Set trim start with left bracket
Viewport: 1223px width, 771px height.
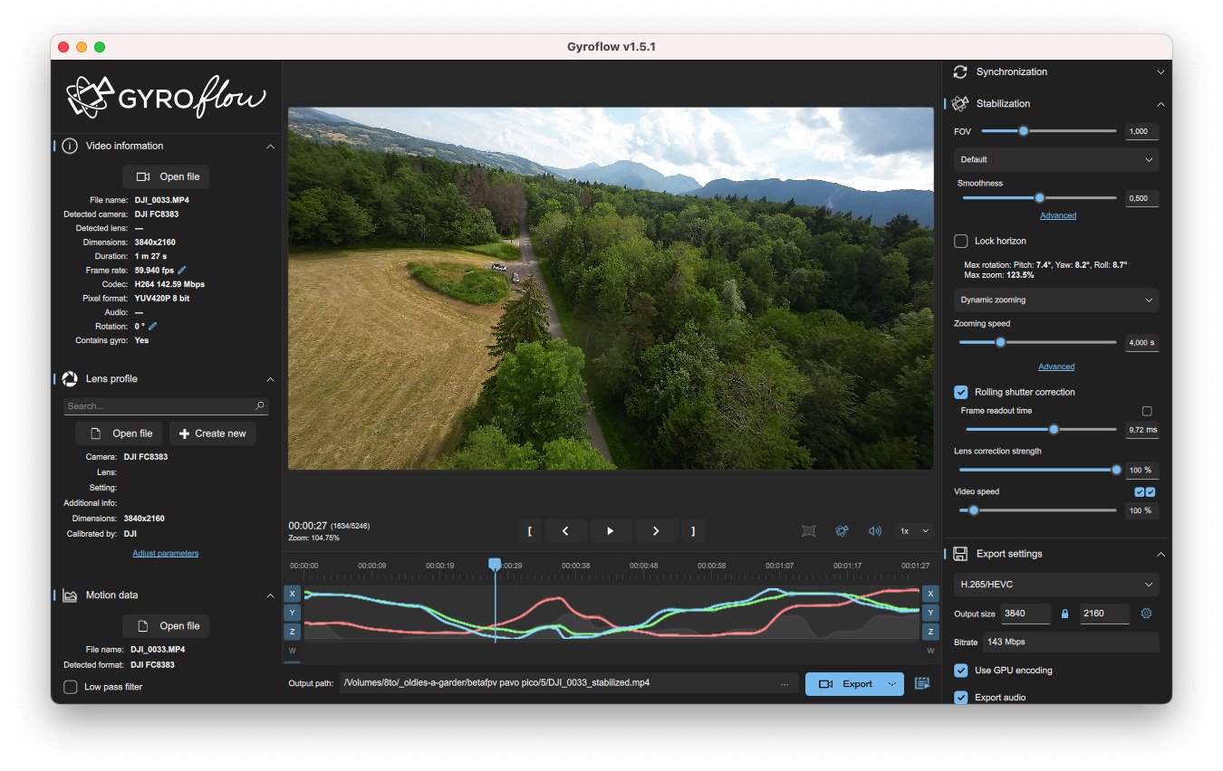click(529, 531)
